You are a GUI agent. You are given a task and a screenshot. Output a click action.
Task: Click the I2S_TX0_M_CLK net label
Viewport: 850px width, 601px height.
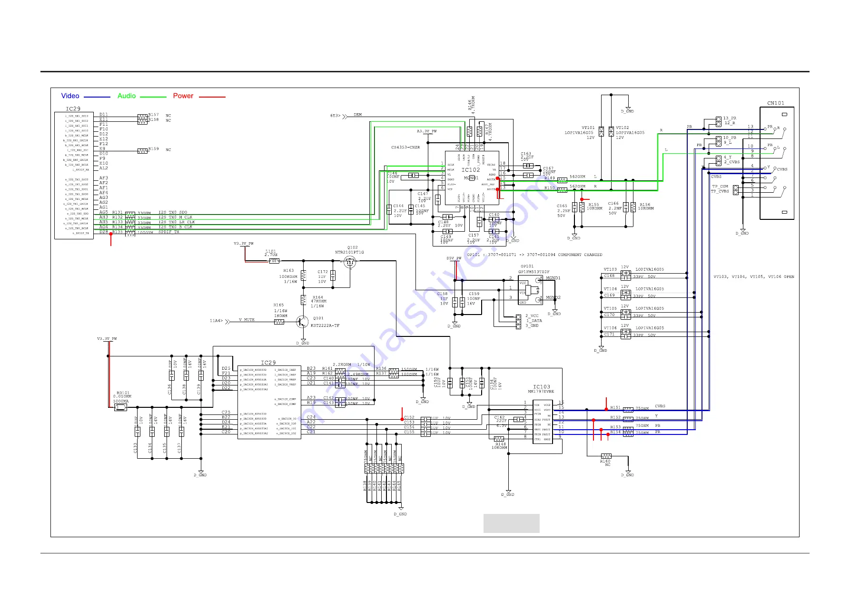(x=176, y=217)
